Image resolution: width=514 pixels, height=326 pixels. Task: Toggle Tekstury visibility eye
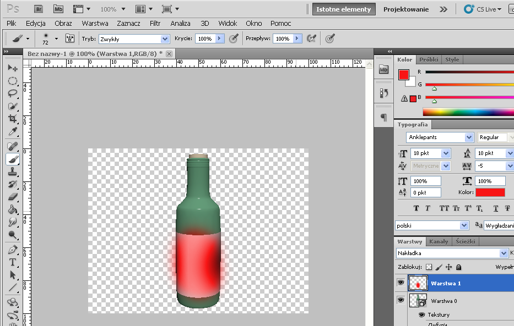(x=422, y=314)
